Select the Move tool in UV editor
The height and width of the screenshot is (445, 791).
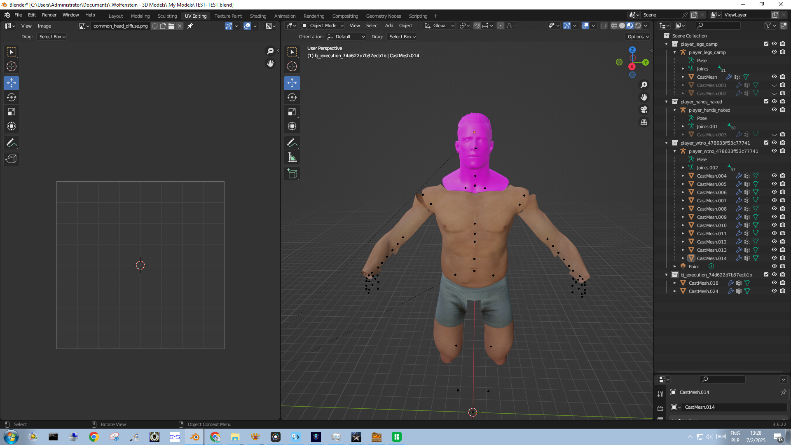tap(12, 83)
